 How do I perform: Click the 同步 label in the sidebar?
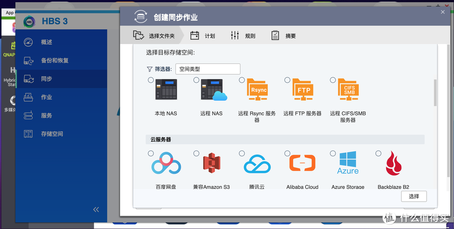point(46,79)
